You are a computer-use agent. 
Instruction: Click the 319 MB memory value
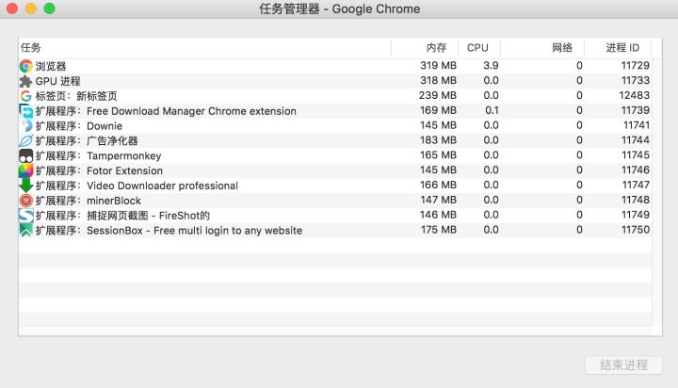[x=438, y=65]
